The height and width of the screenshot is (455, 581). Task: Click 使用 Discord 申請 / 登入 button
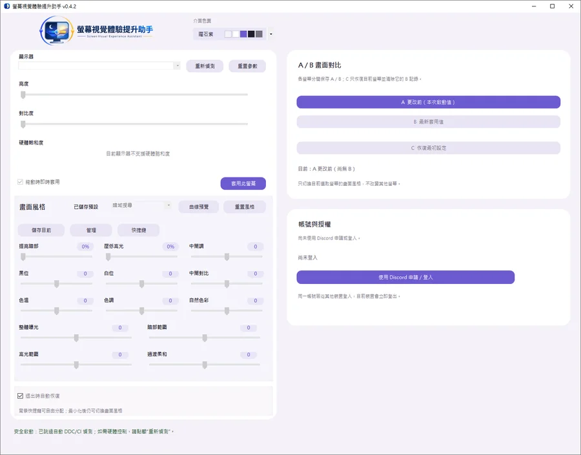[405, 277]
